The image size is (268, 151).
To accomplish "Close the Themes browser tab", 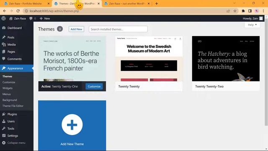I will 99,4.
